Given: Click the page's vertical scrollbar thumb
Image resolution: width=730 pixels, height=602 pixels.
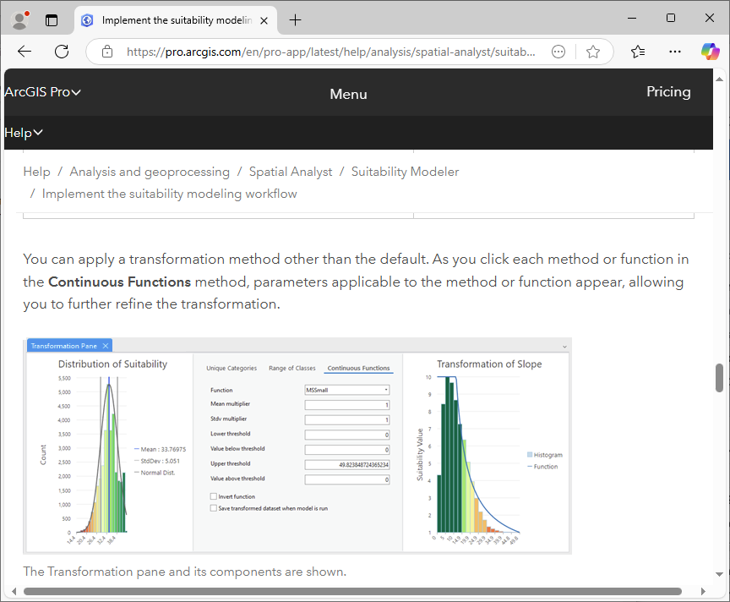Looking at the screenshot, I should [719, 378].
